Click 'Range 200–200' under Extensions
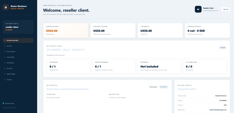Viewport: 234px width, 113px height. [54, 70]
